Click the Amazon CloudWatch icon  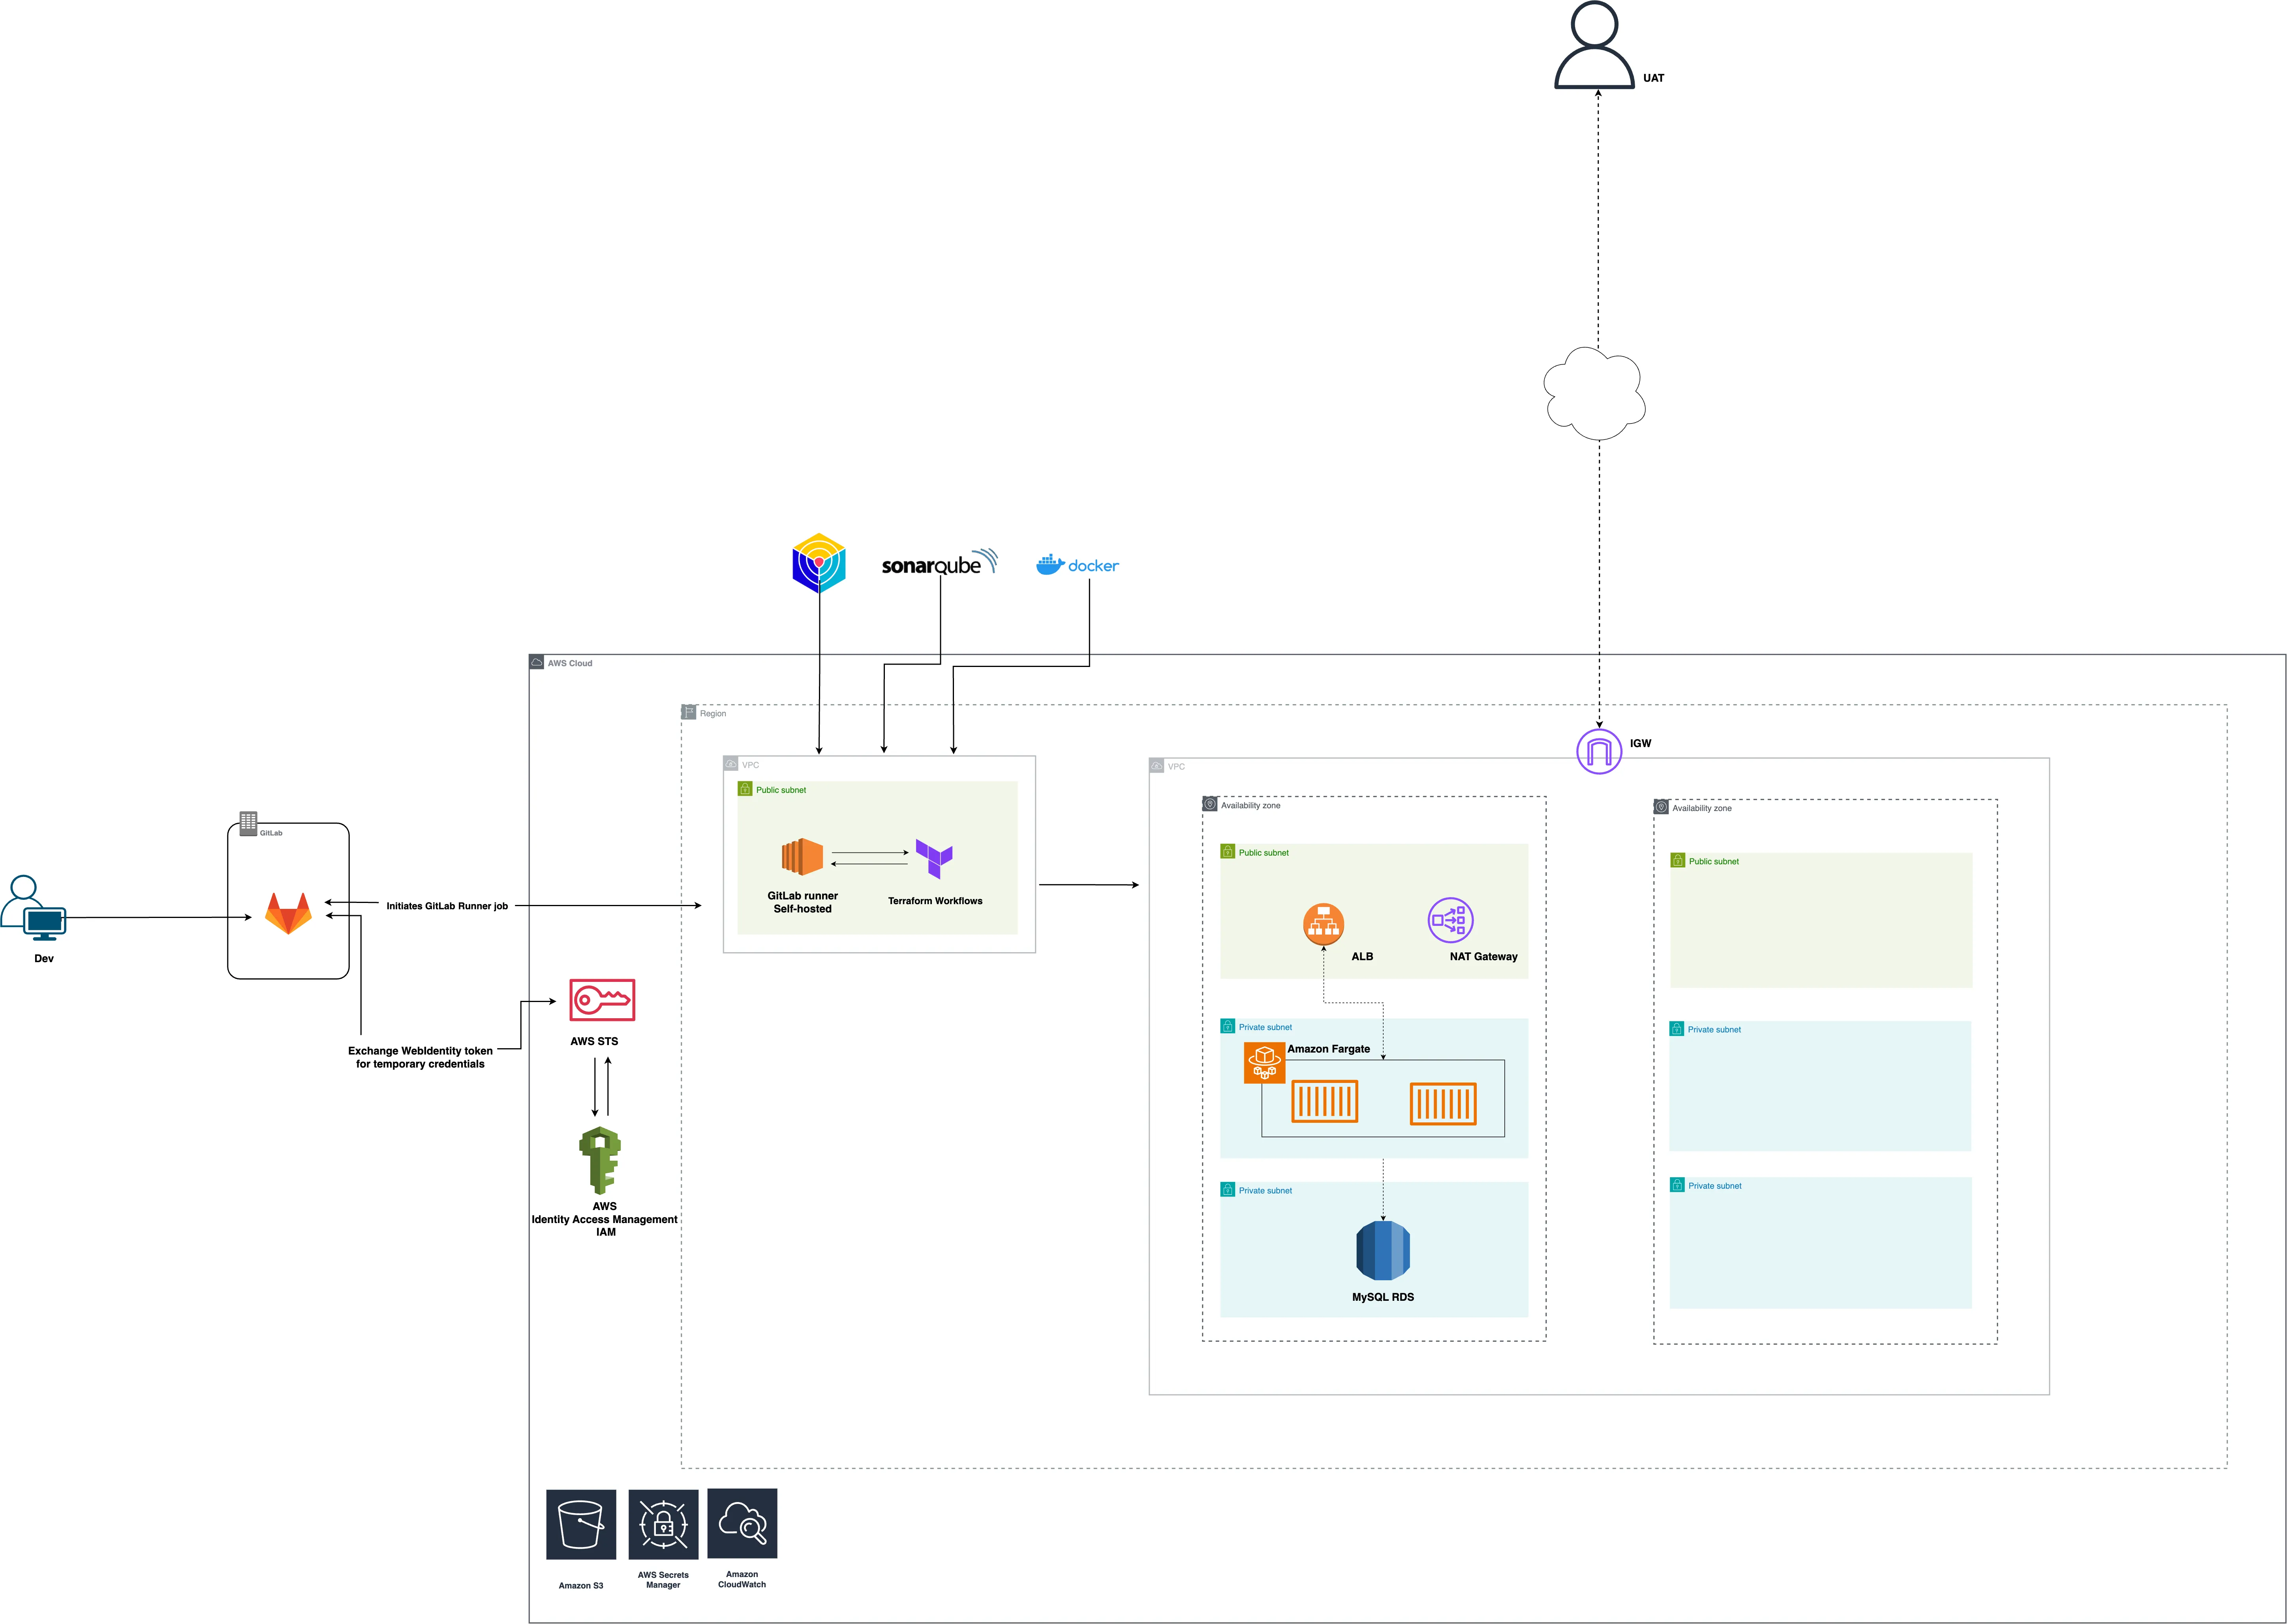(742, 1523)
